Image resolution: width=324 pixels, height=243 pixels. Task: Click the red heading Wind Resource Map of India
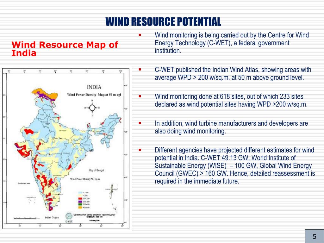click(65, 49)
